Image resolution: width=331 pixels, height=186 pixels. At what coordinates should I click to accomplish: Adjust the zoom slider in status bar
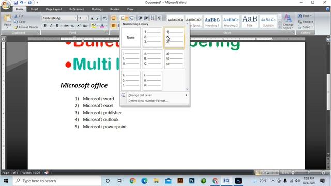[x=308, y=173]
